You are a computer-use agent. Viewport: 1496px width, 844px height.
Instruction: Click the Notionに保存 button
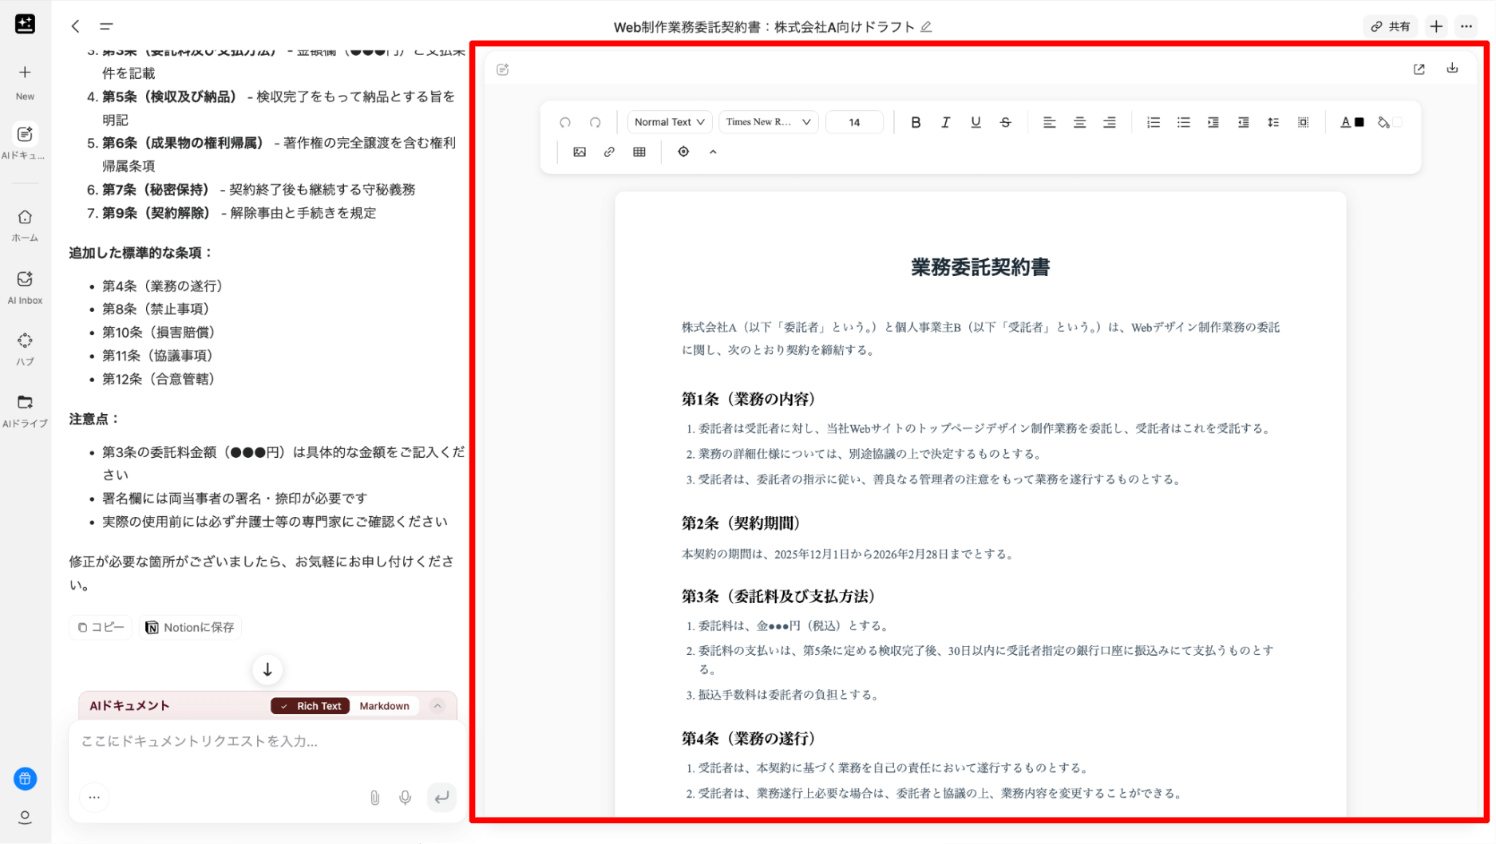(190, 627)
